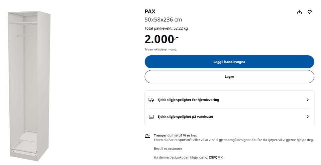Image resolution: width=321 pixels, height=165 pixels.
Task: Click the delivery truck icon
Action: tap(151, 100)
